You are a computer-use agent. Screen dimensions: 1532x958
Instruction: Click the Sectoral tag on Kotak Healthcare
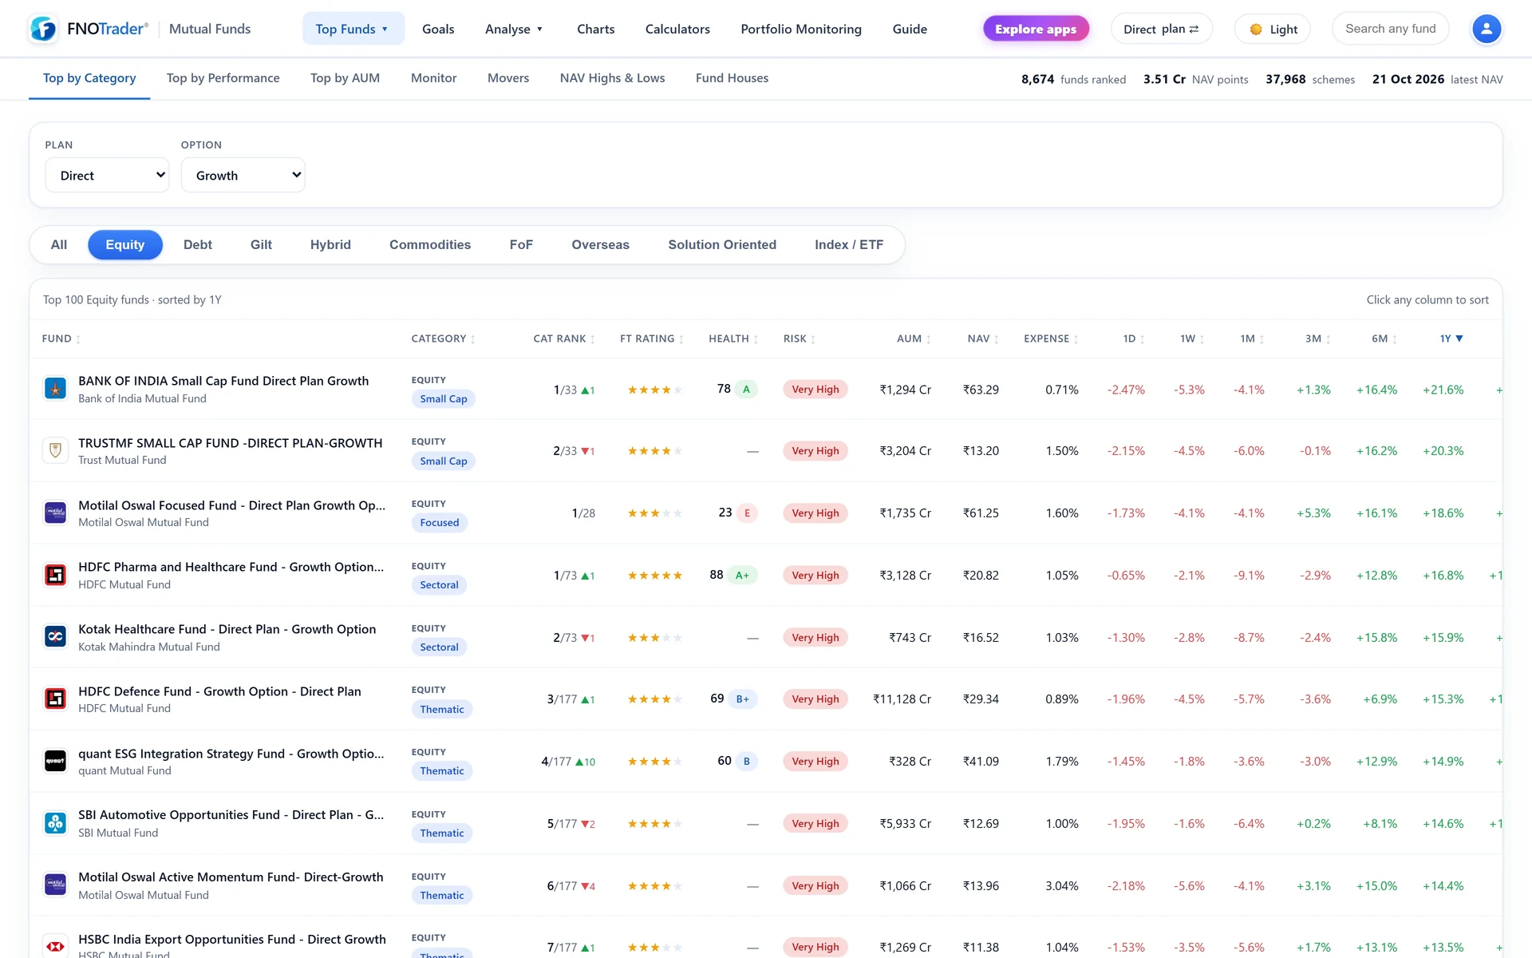point(439,647)
